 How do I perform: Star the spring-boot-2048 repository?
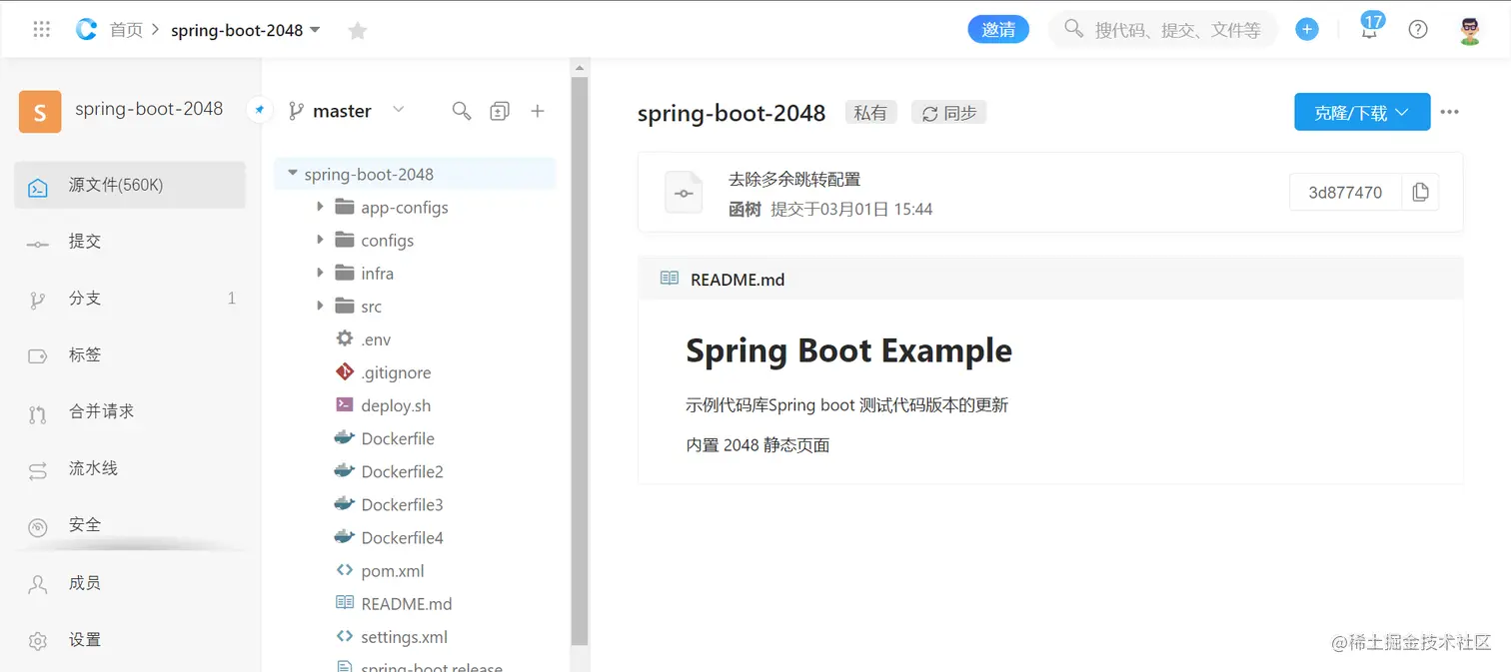357,31
